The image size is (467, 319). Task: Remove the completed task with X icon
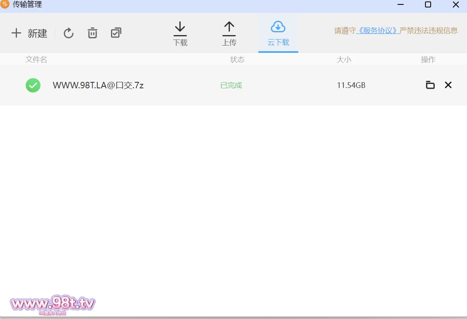(x=448, y=85)
